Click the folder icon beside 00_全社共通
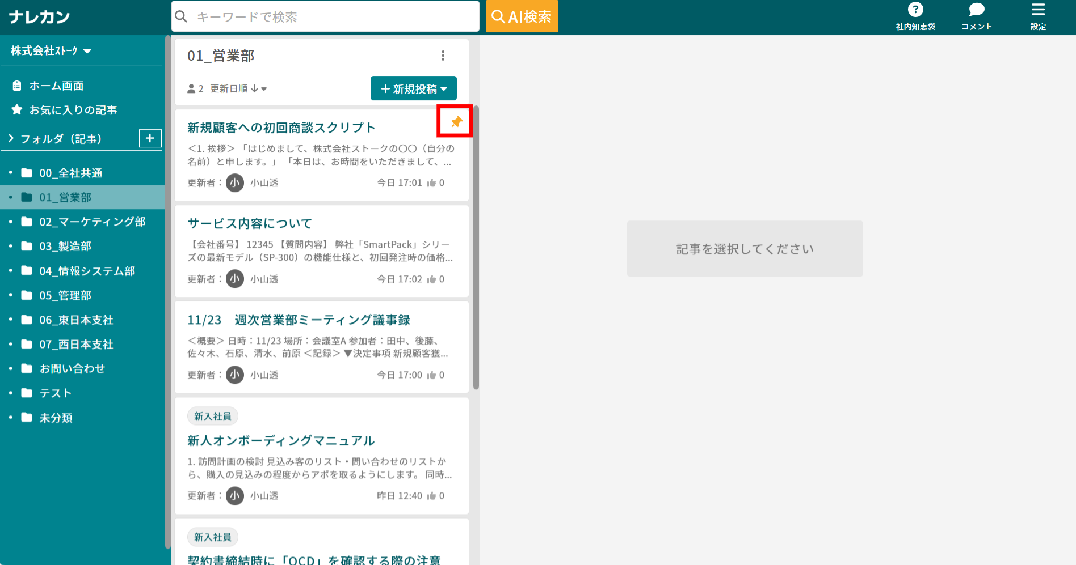The width and height of the screenshot is (1076, 565). coord(27,172)
